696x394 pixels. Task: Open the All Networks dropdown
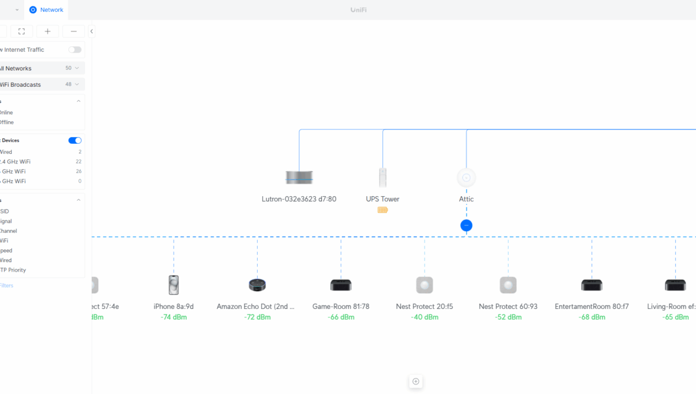click(42, 68)
